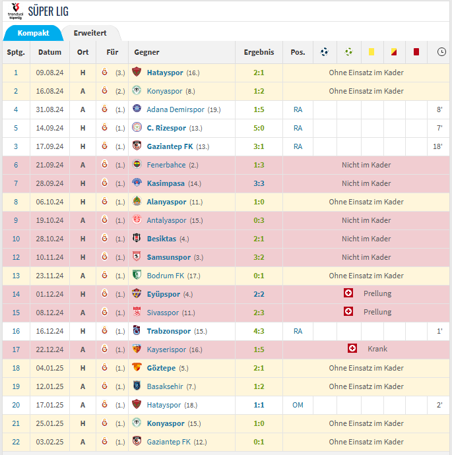452x455 pixels.
Task: Click the Ergebnis column header
Action: click(259, 52)
